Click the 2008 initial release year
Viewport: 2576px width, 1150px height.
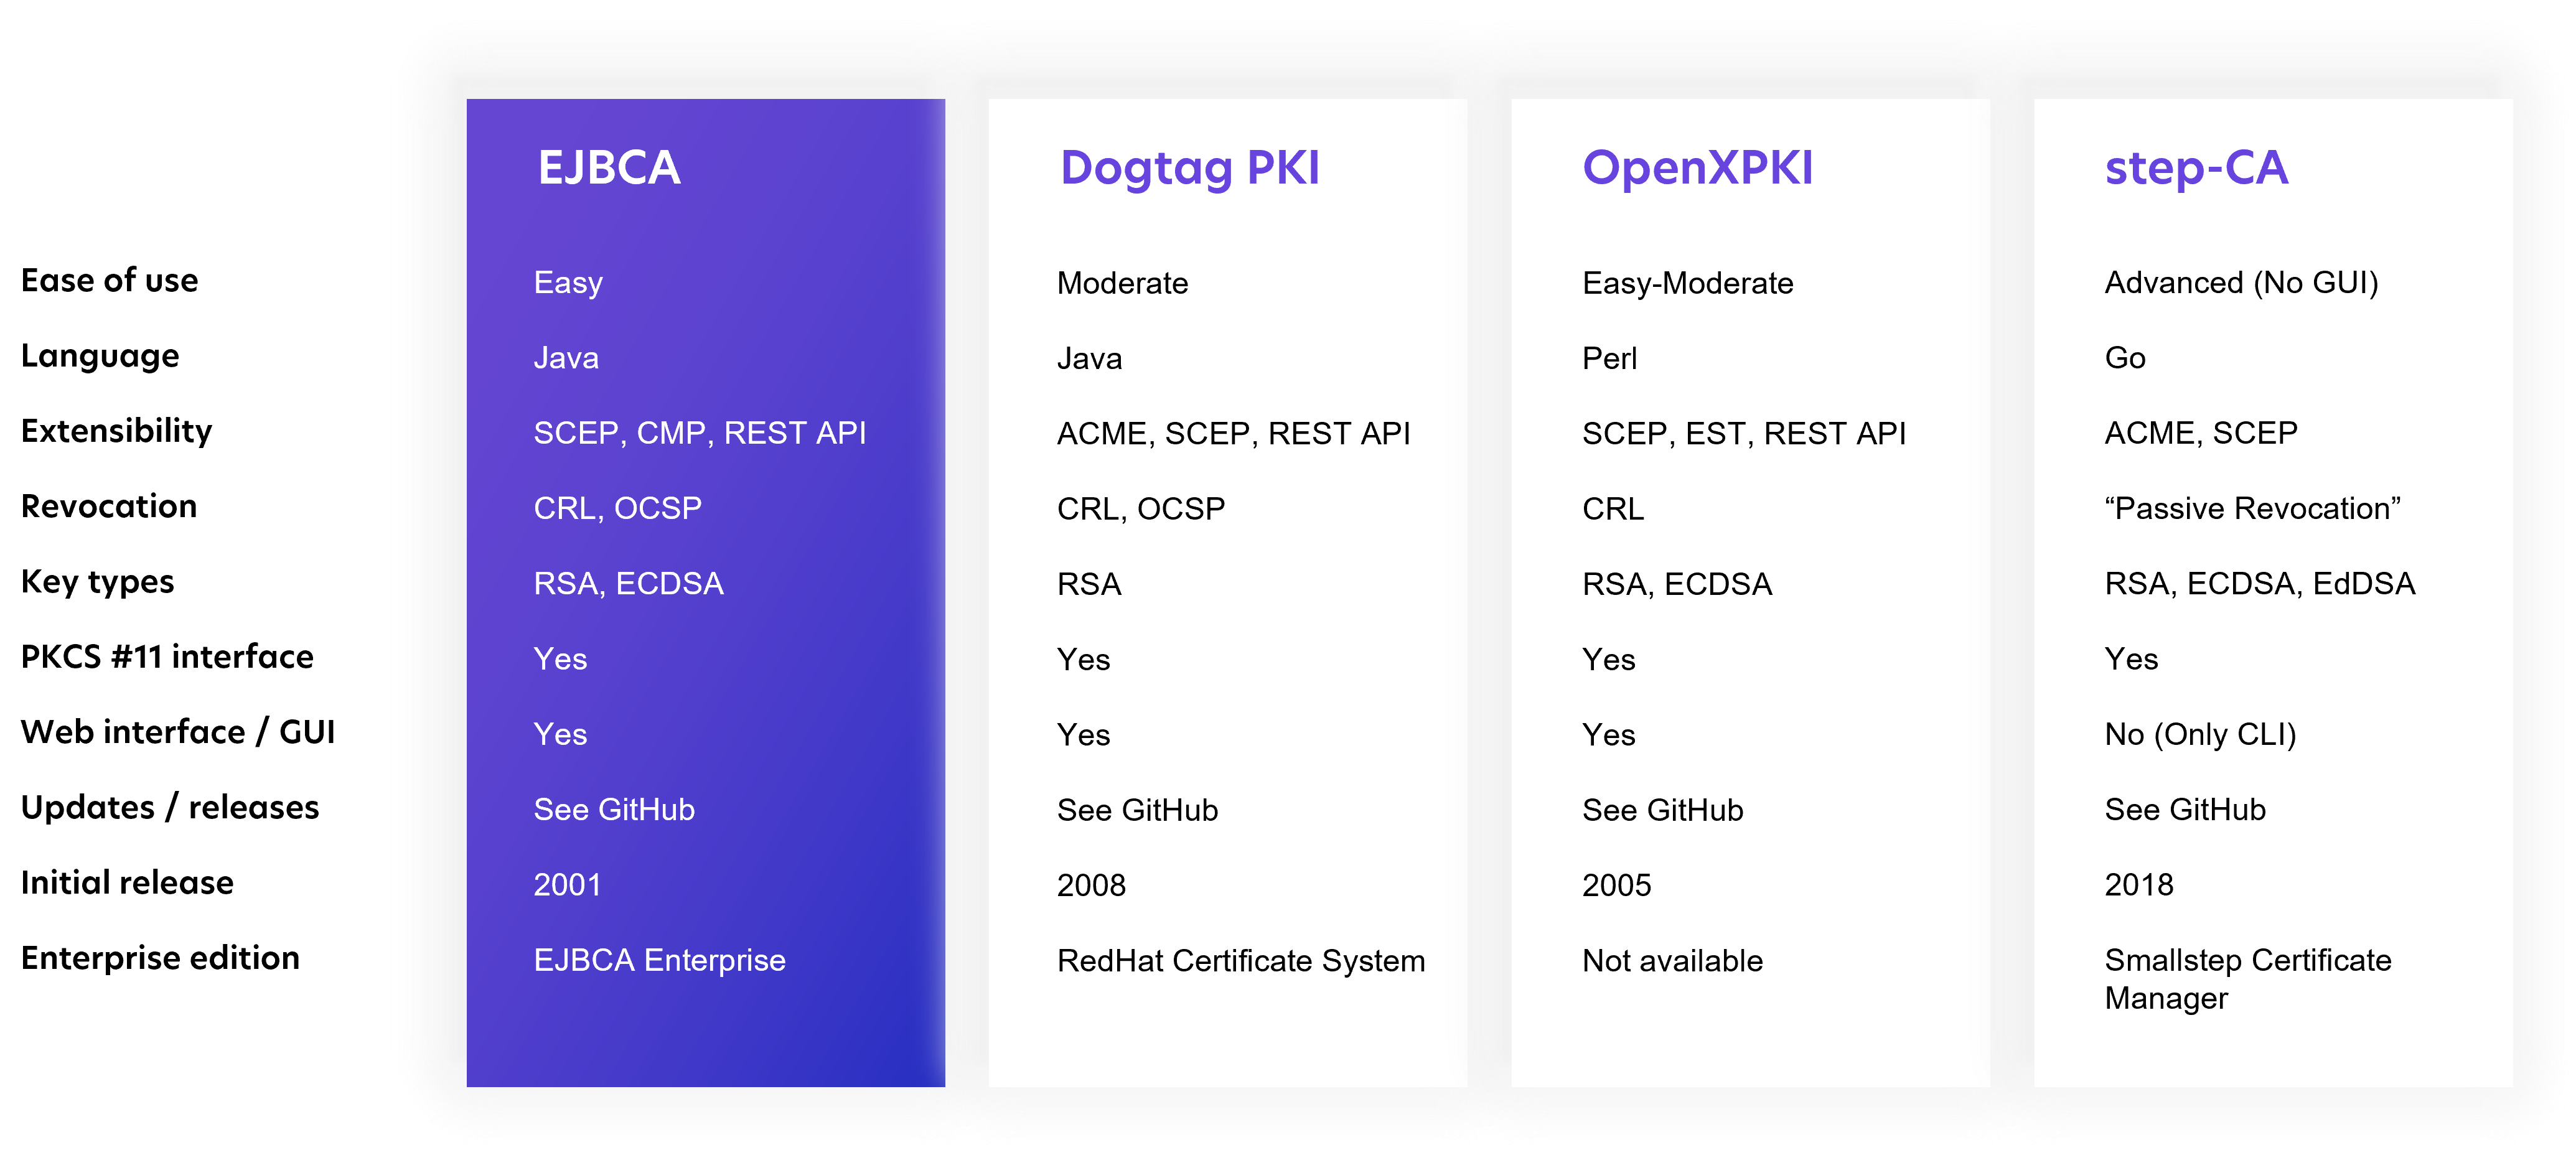click(1091, 885)
